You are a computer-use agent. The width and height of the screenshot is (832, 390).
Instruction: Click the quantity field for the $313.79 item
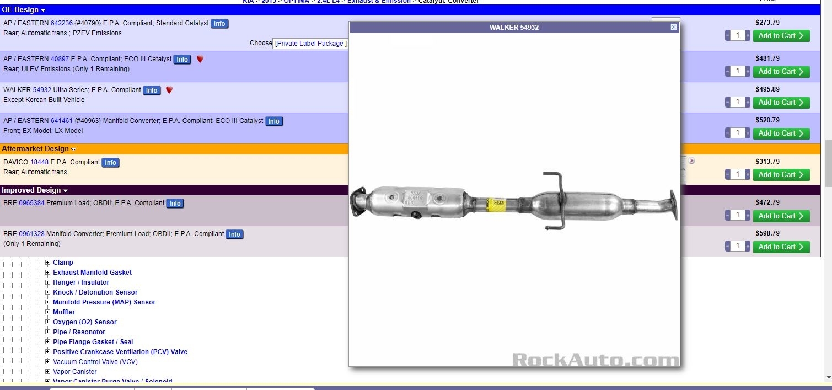738,174
